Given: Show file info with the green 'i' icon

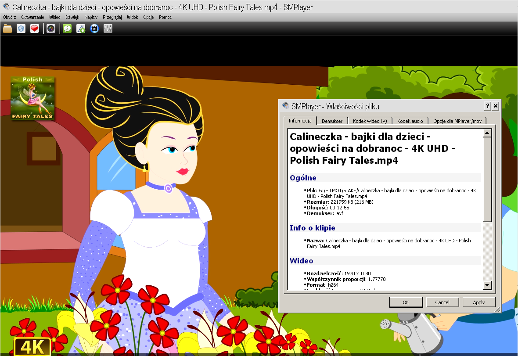Looking at the screenshot, I should (x=68, y=29).
